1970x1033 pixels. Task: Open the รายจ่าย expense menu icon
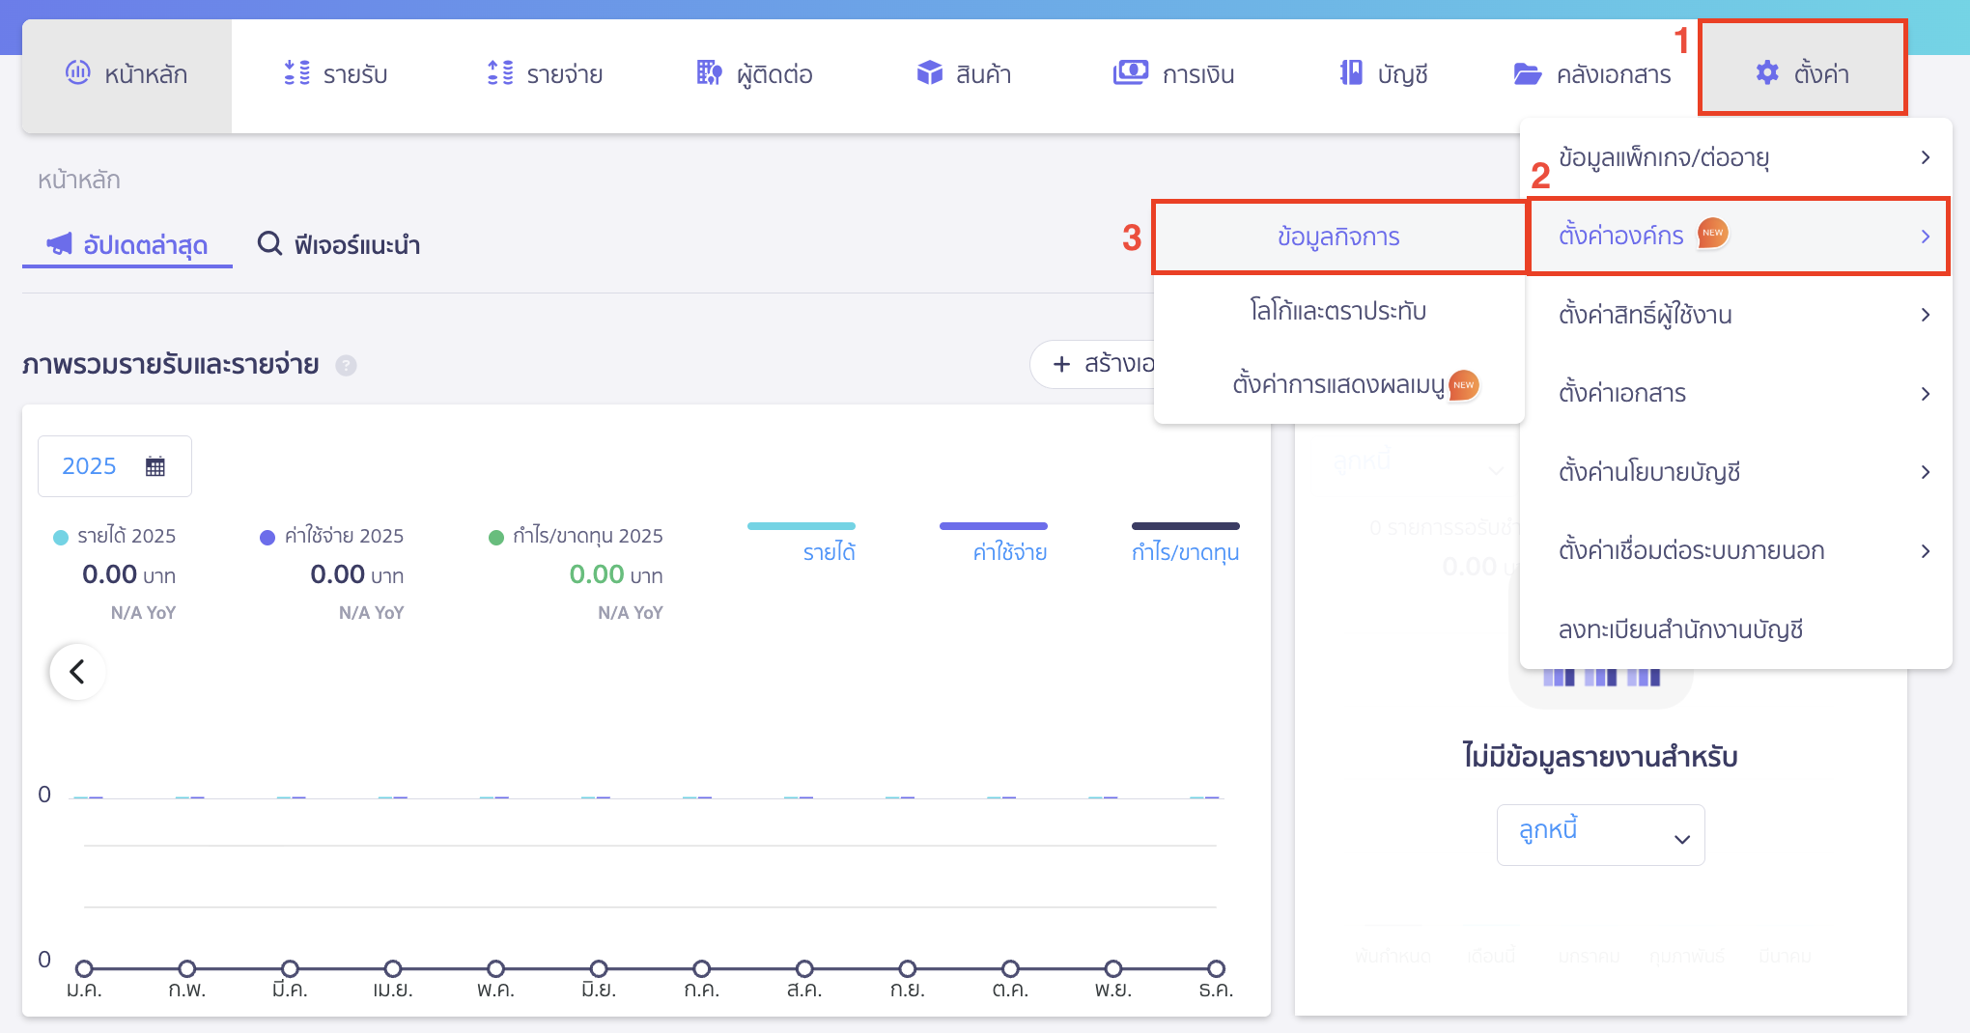(500, 73)
